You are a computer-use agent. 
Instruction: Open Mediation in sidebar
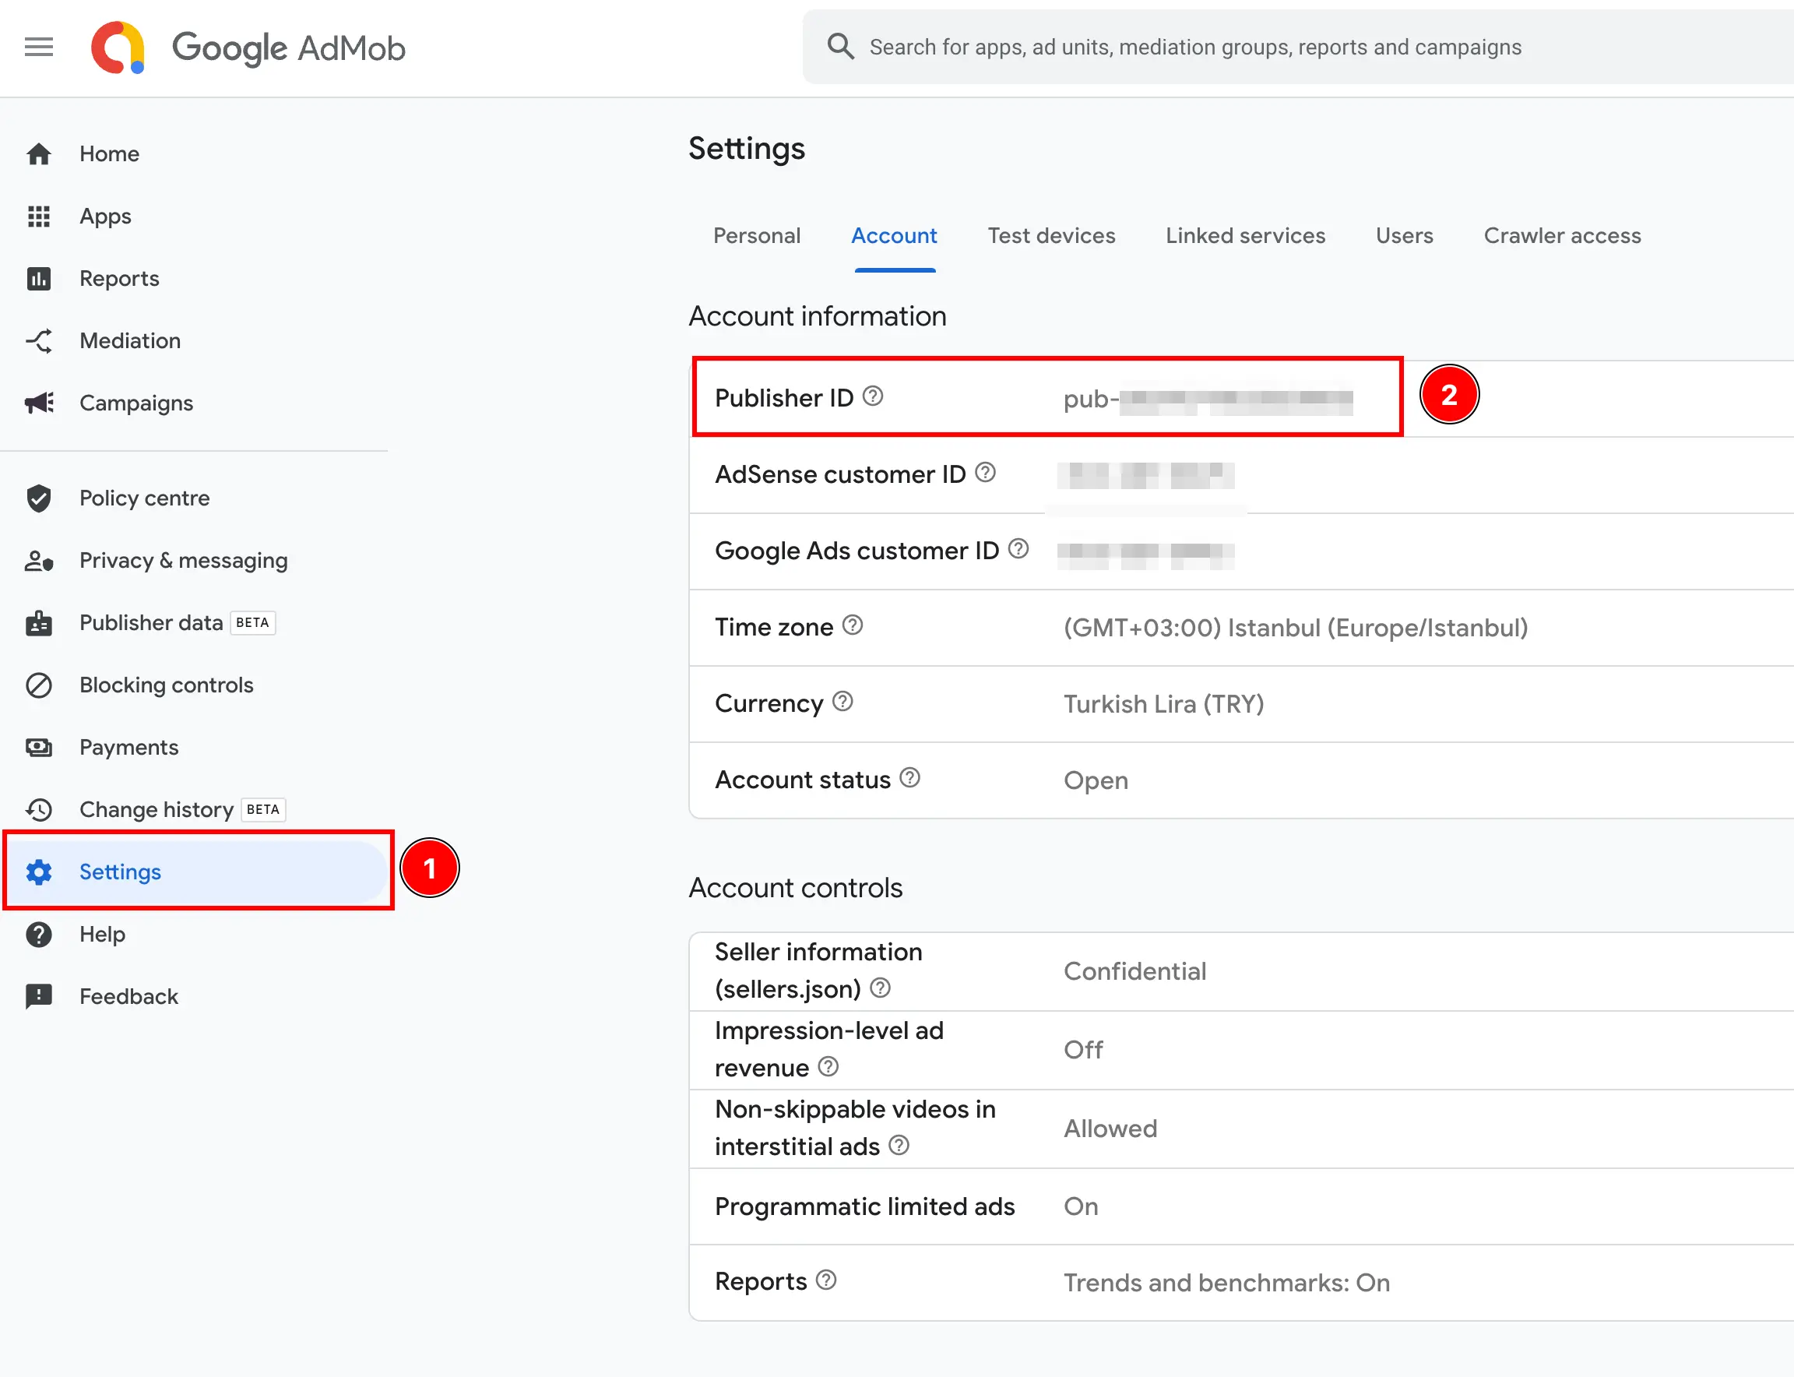(x=130, y=341)
